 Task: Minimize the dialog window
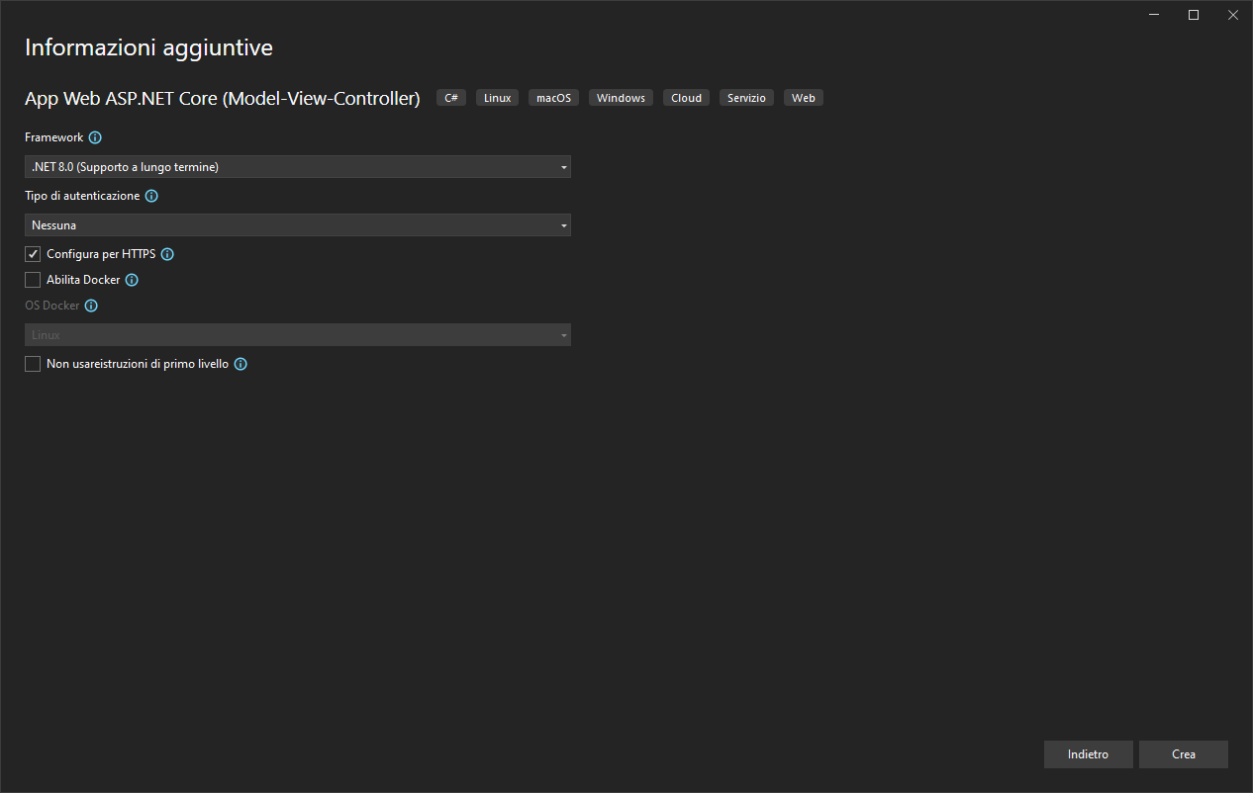[1155, 15]
